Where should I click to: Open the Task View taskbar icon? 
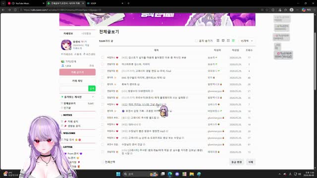coord(162,174)
